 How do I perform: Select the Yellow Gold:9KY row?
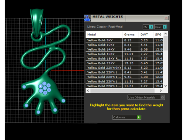pos(124,40)
